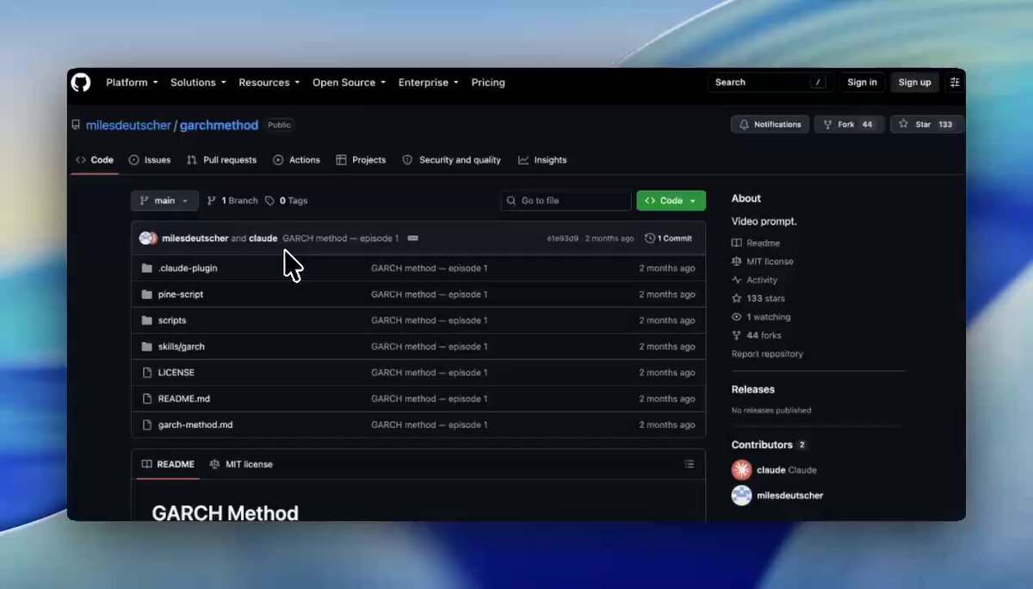Open the claude author link in commit bar

pyautogui.click(x=263, y=239)
